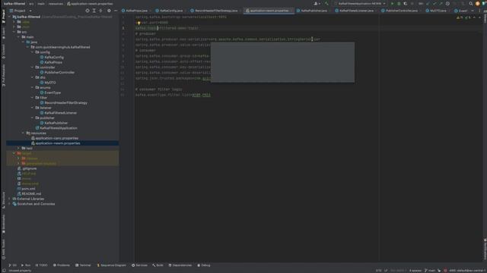Screen dimensions: 487x273
Task: Open the inspection warnings widget
Action: coord(463,17)
